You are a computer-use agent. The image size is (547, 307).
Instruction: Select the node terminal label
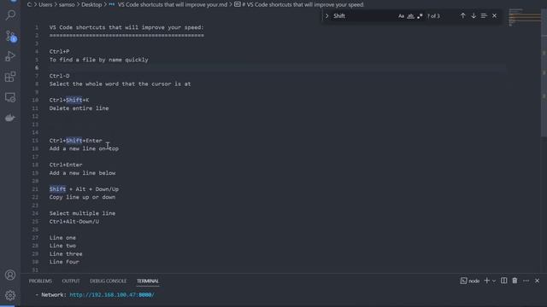[x=470, y=281]
